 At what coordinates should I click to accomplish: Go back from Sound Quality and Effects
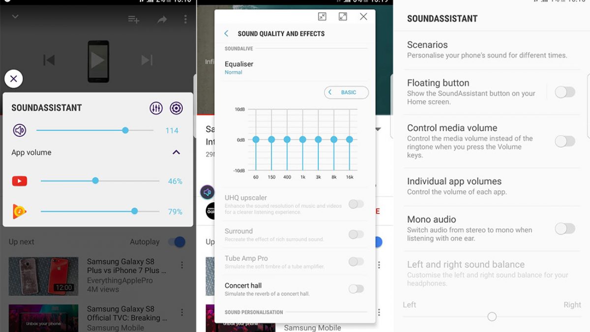pos(226,33)
